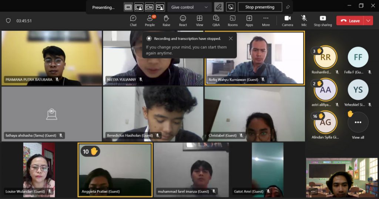Select Niesya Yulianny video tile
The image size is (379, 199).
click(x=153, y=58)
